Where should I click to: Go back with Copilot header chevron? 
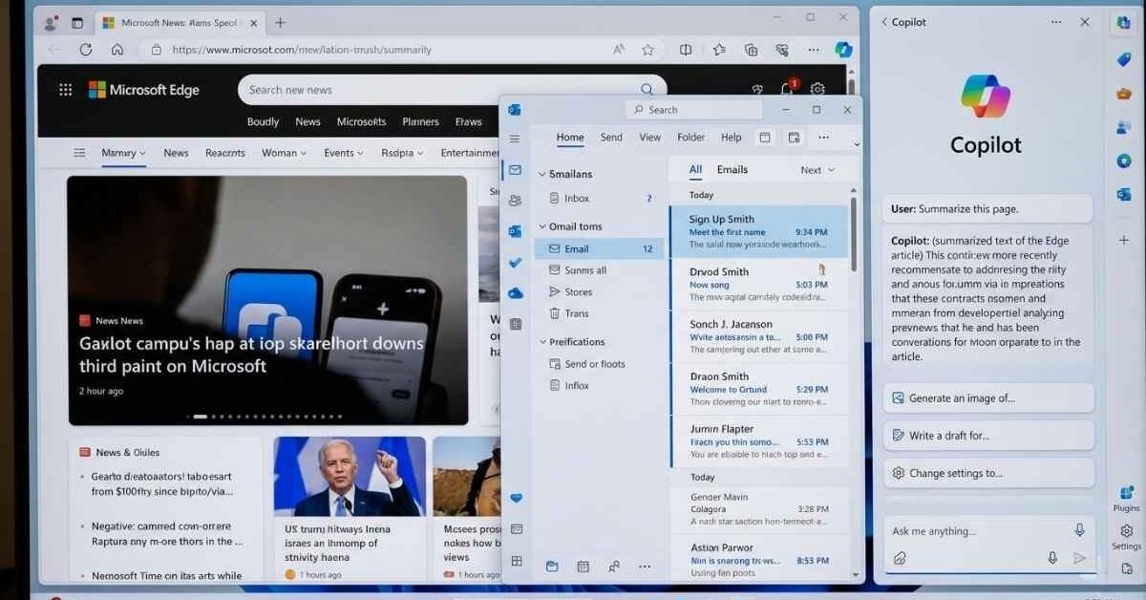(884, 22)
